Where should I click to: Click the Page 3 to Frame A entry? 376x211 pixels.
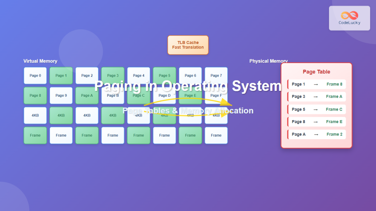tap(317, 97)
